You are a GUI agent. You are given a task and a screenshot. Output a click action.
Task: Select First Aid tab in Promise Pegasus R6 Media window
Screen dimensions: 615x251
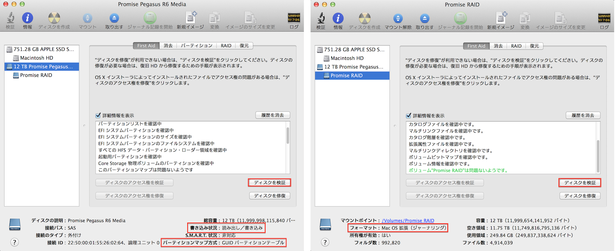[x=146, y=45]
